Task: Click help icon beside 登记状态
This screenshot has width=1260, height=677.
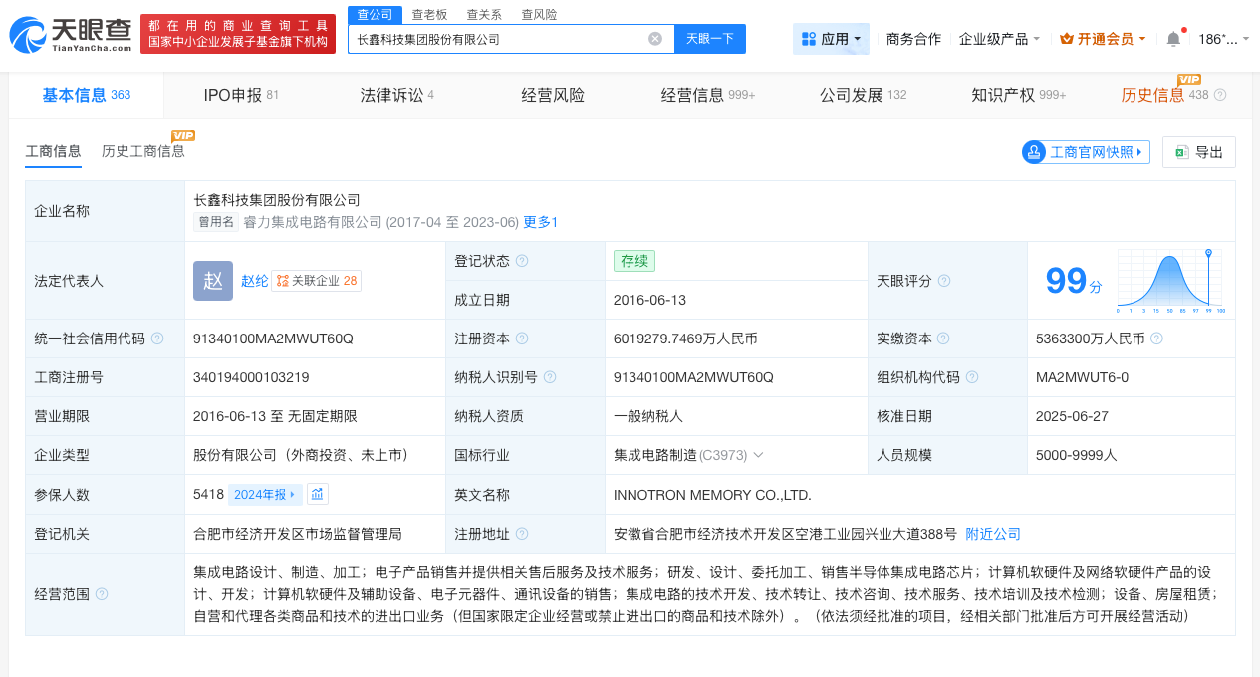Action: (522, 261)
